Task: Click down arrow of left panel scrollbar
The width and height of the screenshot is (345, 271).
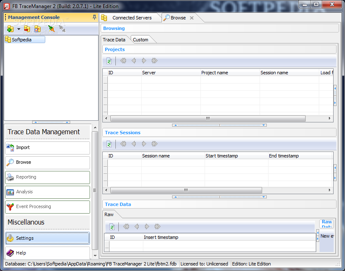Action: (95, 256)
